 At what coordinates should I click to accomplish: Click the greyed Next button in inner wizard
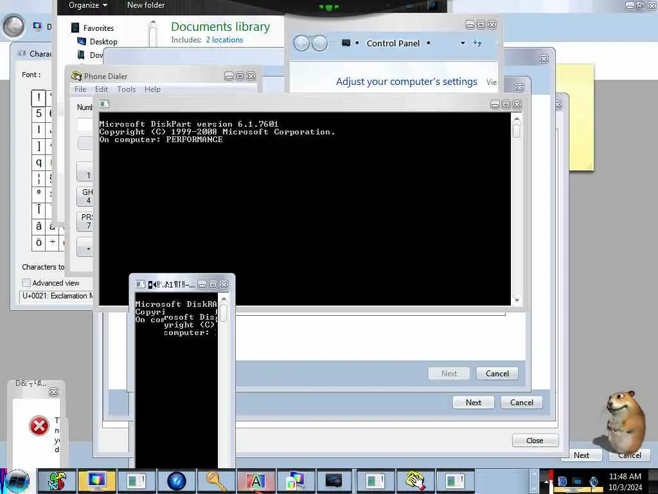(x=449, y=374)
